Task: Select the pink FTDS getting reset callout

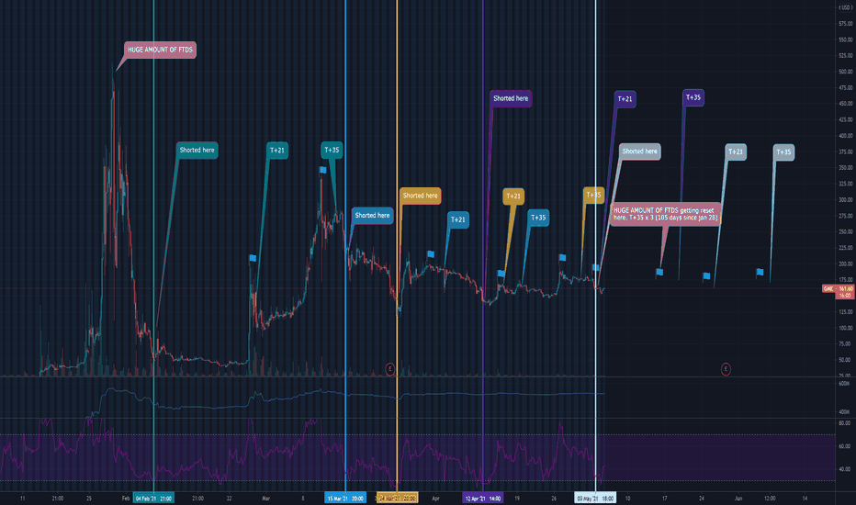Action: click(666, 213)
